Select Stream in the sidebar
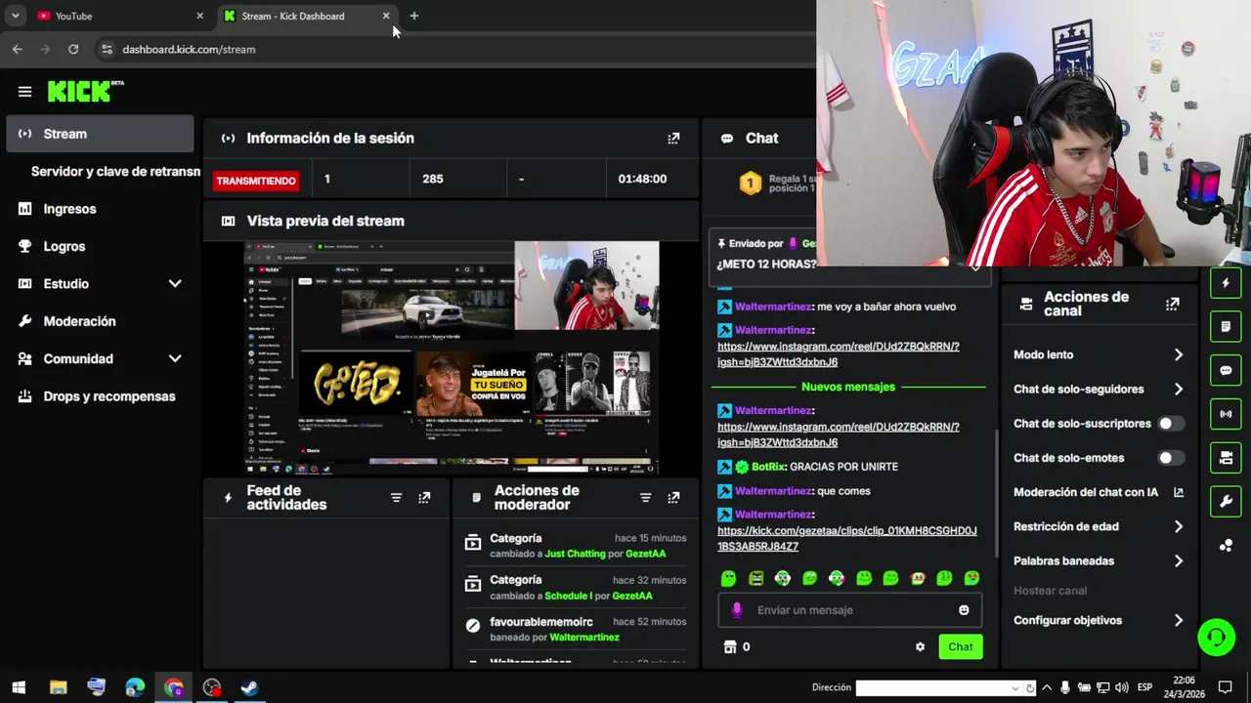Image resolution: width=1251 pixels, height=703 pixels. click(100, 134)
